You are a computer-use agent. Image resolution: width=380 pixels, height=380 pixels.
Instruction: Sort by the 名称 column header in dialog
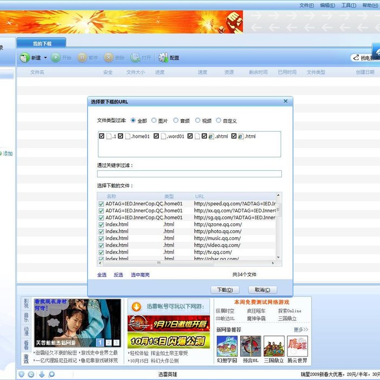(x=112, y=196)
